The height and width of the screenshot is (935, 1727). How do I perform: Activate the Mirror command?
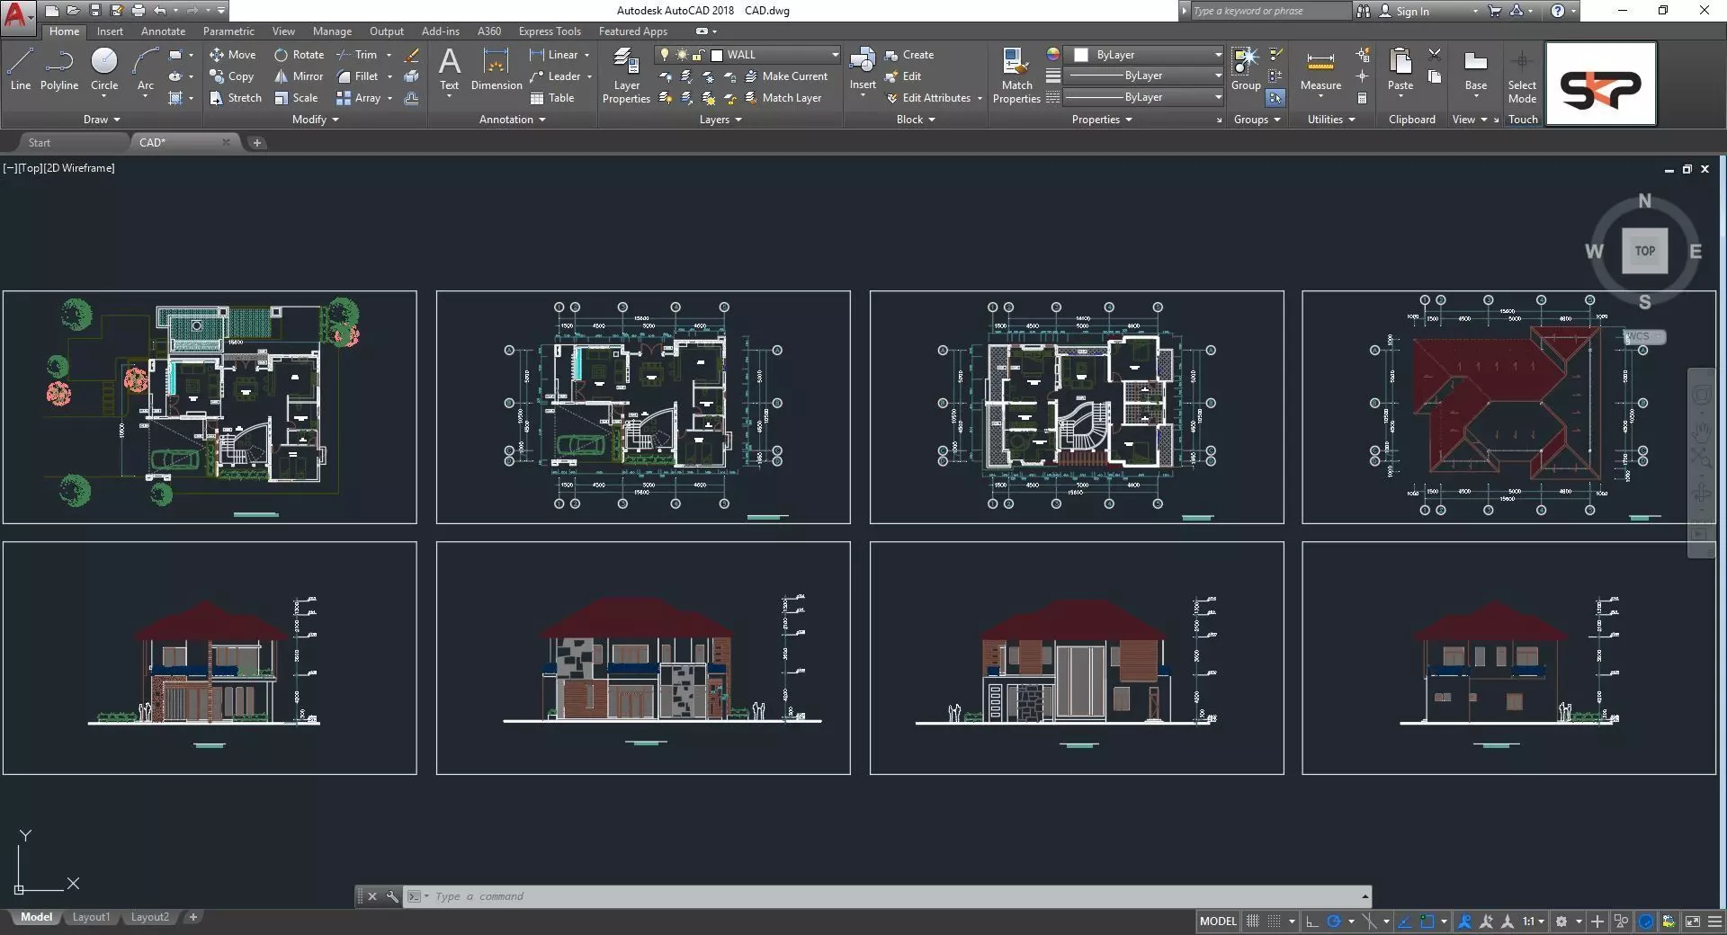click(x=299, y=76)
